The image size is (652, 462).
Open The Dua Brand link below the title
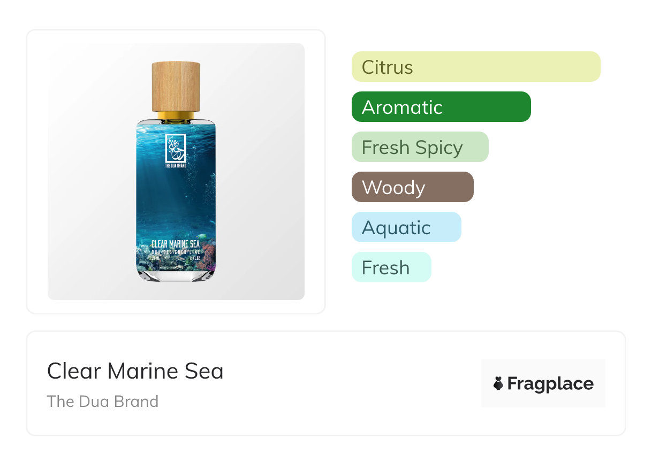click(103, 402)
